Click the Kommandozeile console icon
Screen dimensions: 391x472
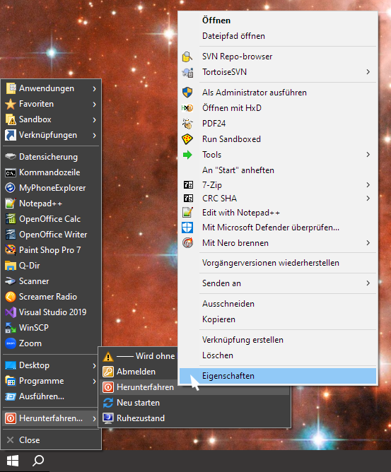(x=11, y=172)
